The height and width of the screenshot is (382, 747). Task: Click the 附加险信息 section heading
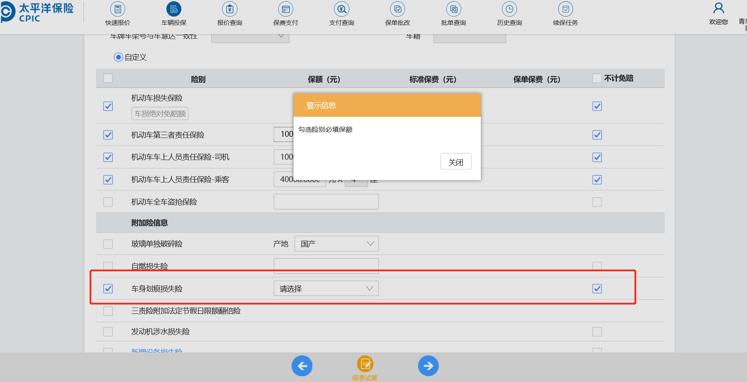(150, 223)
